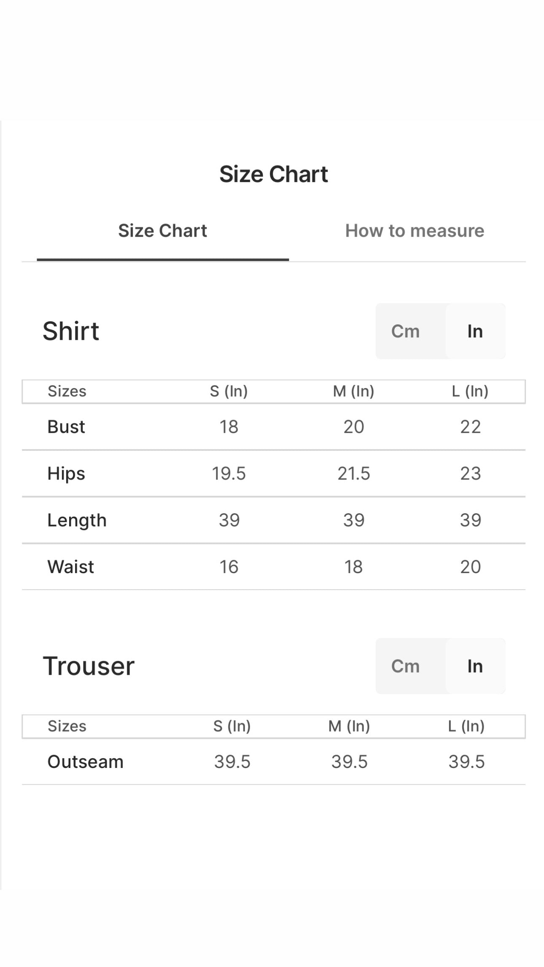Click the Shirt L (In) column header
544x967 pixels.
470,391
